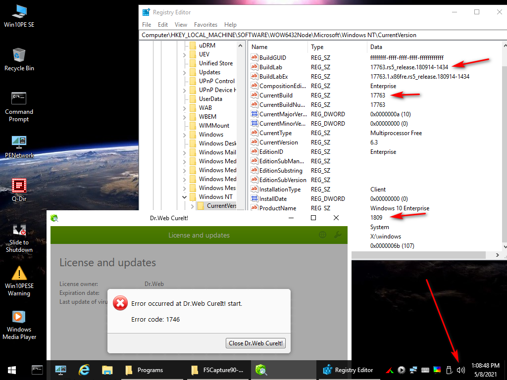Open the Win10PE SE desktop icon
The width and height of the screenshot is (507, 380).
pos(19,15)
